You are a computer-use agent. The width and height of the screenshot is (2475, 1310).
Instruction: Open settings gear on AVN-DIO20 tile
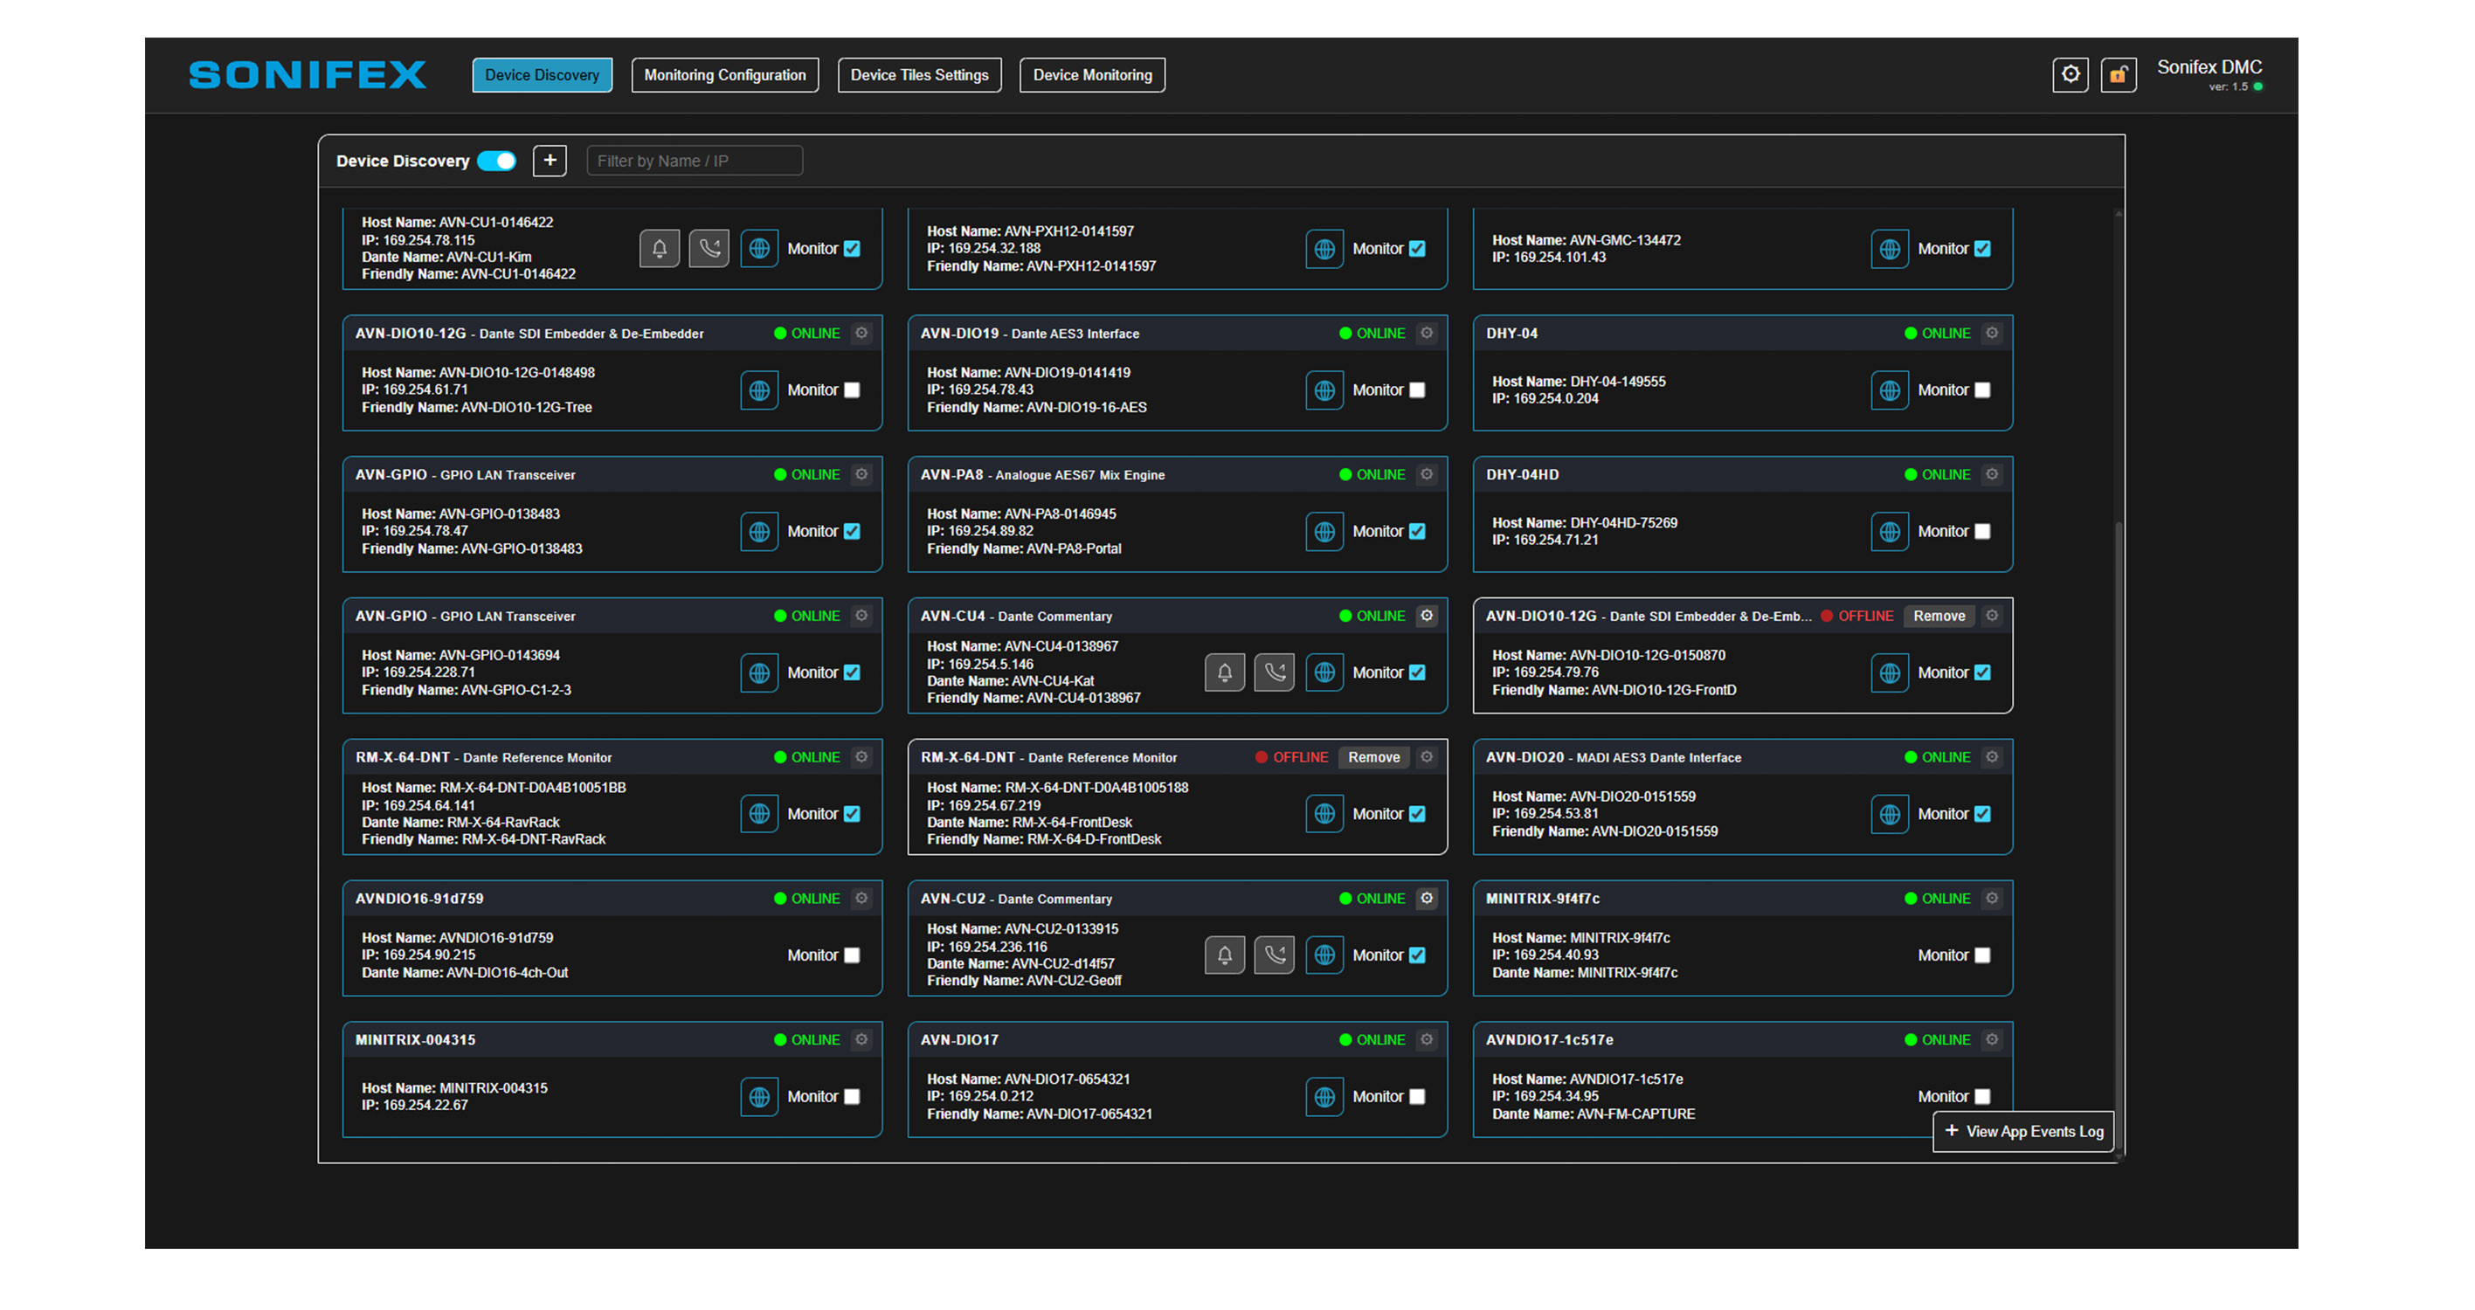[1992, 757]
